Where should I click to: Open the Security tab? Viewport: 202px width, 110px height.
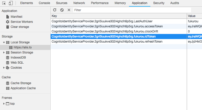click(x=159, y=3)
